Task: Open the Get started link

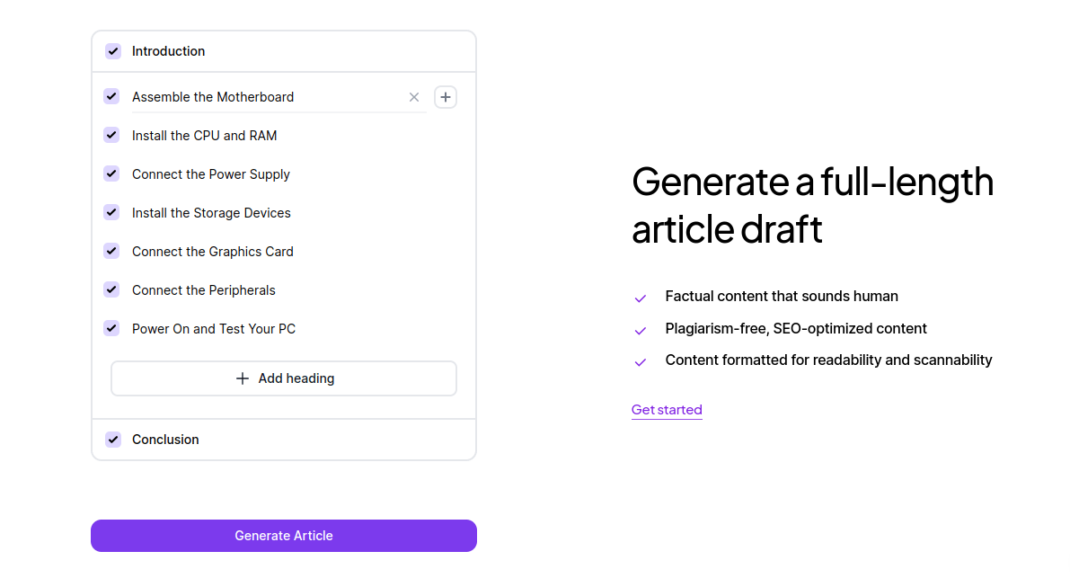Action: click(x=667, y=410)
